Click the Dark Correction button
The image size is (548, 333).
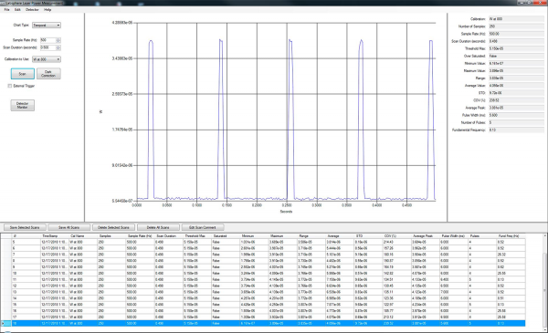(48, 74)
